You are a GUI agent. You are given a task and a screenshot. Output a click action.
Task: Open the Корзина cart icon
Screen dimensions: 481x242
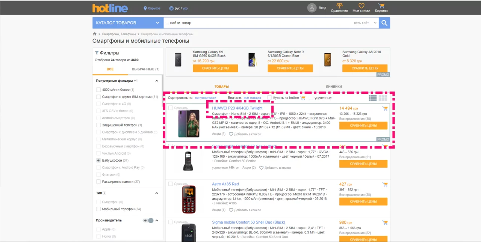click(x=381, y=6)
